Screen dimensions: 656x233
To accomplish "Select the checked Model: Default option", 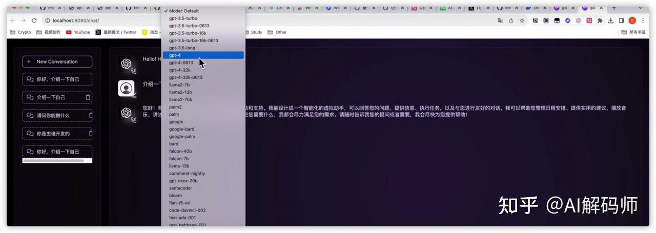I will click(203, 11).
